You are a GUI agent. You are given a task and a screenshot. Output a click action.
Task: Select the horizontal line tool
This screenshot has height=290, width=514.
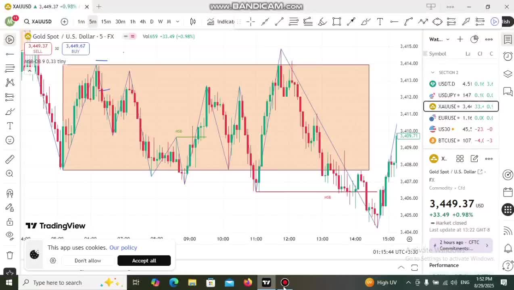tap(394, 22)
